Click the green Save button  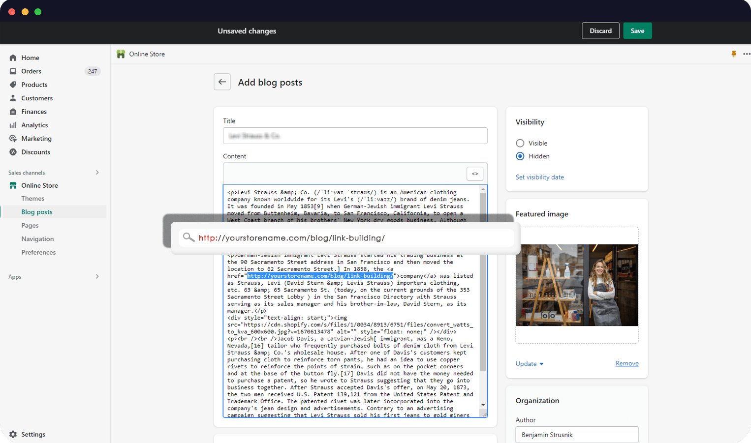[x=637, y=31]
